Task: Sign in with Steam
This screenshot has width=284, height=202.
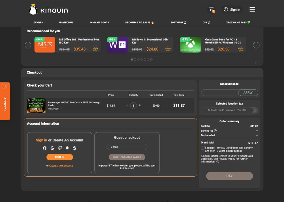Action: [75, 148]
